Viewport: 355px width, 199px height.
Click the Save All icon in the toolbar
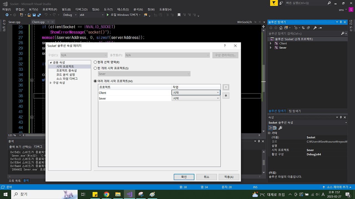[39, 15]
